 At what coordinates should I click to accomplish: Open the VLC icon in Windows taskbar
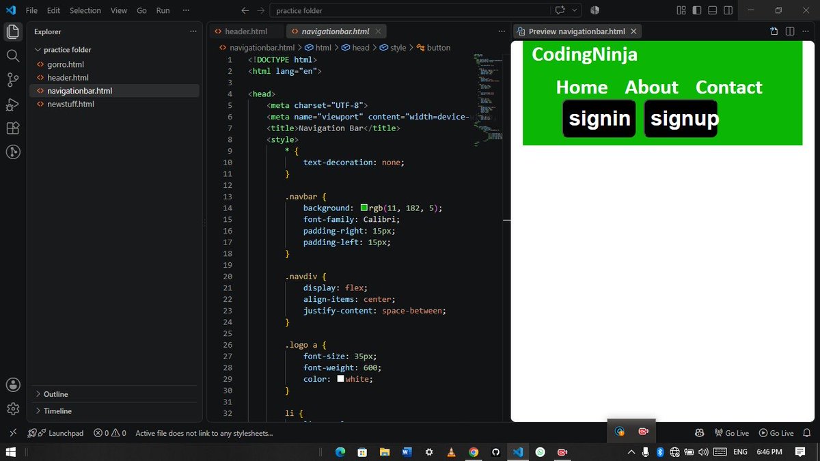coord(451,452)
